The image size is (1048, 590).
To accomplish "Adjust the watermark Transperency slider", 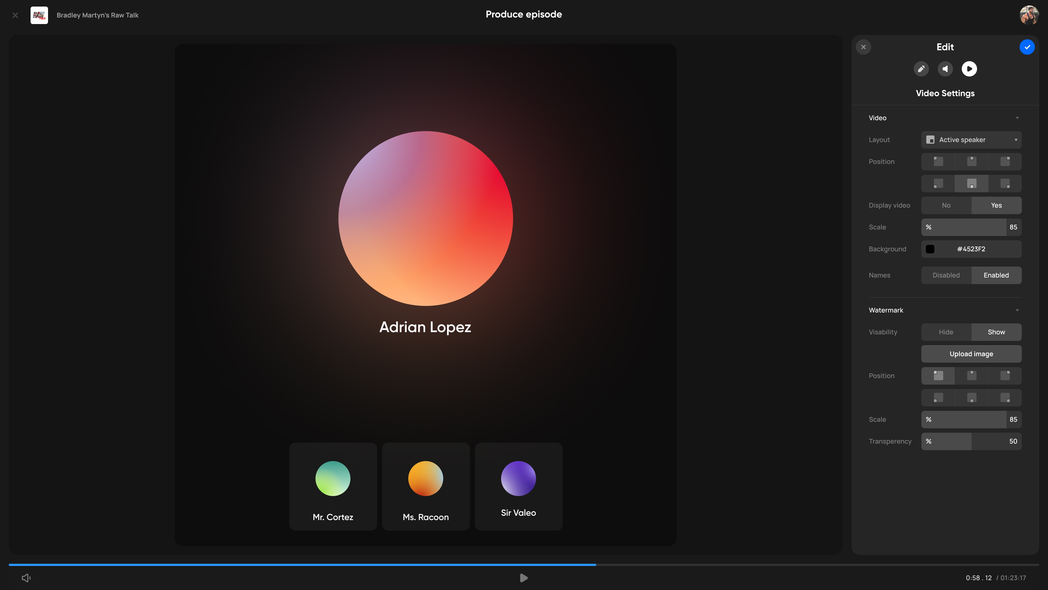I will (x=971, y=441).
